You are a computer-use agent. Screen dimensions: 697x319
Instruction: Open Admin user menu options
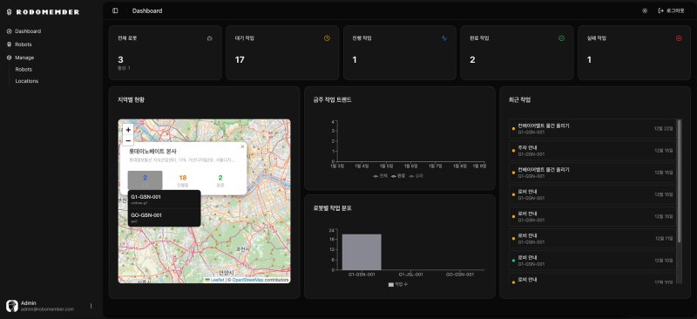coord(91,306)
